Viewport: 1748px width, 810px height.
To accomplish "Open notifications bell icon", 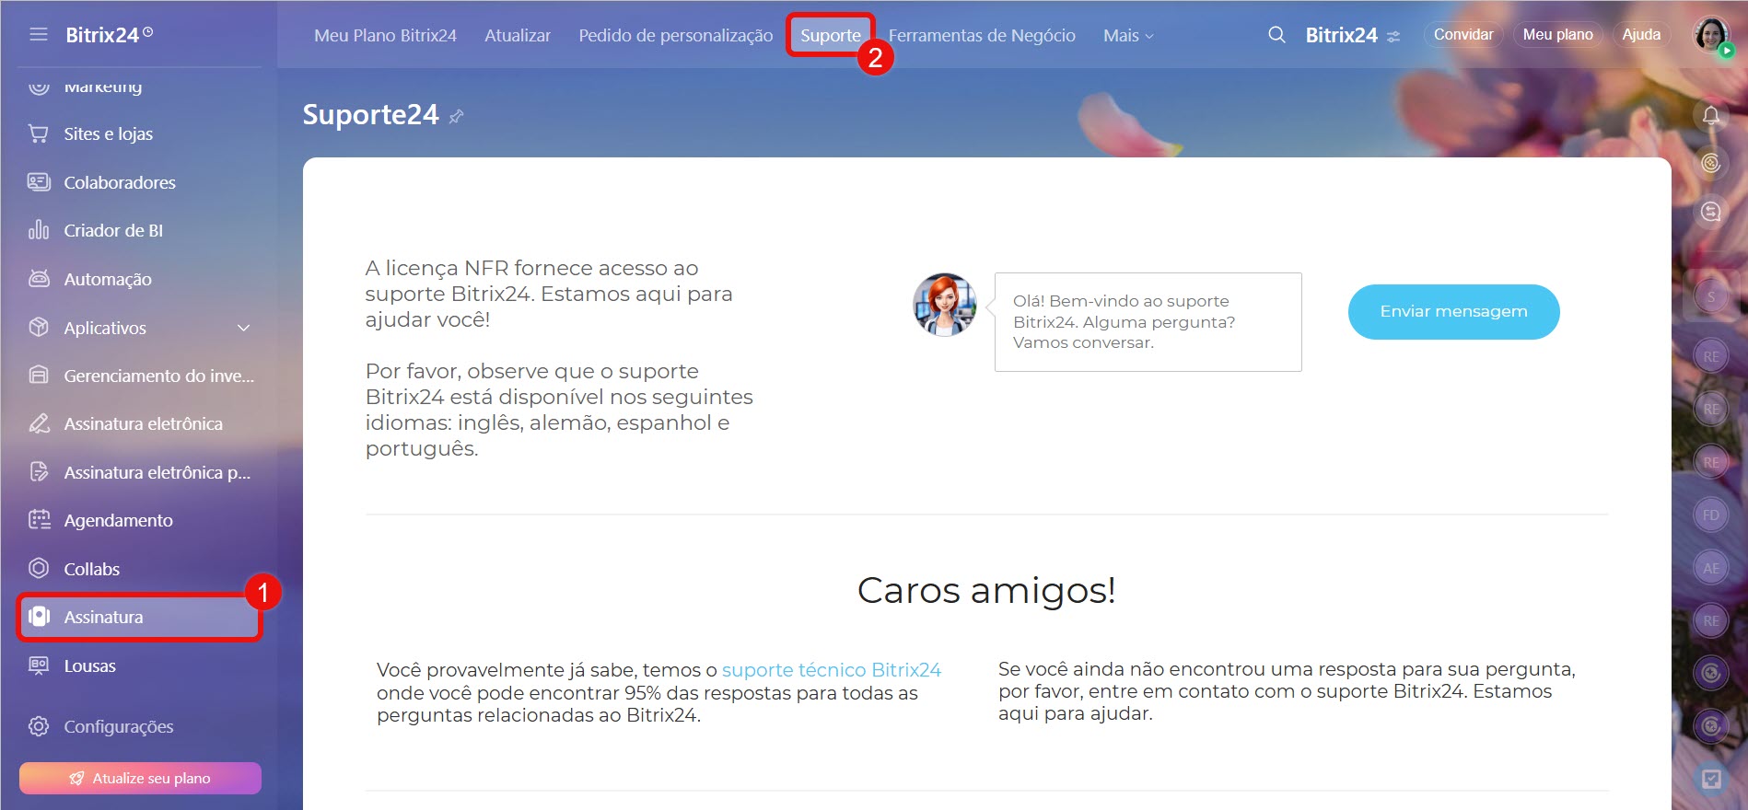I will [x=1711, y=115].
